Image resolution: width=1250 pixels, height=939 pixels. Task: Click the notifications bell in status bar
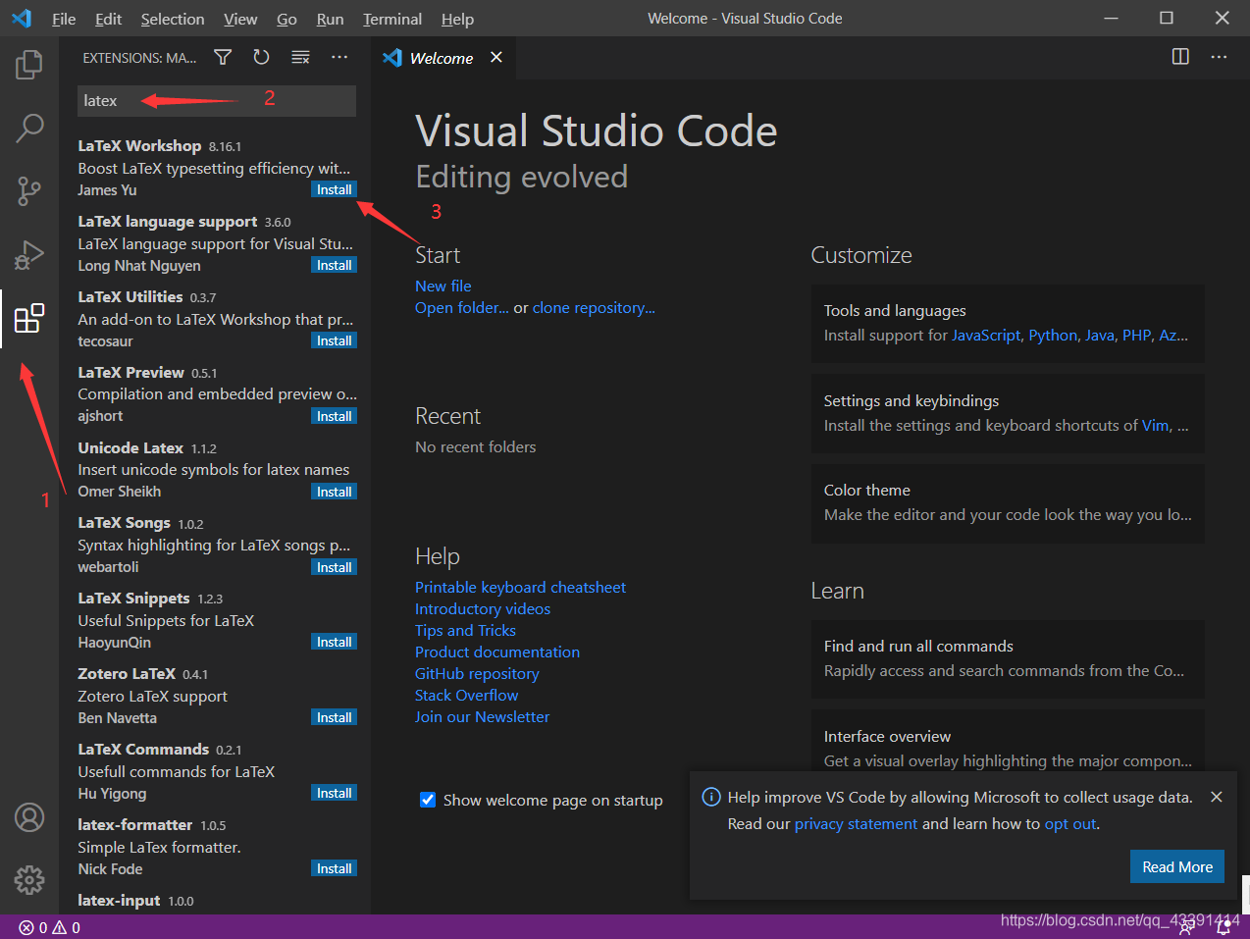pos(1224,926)
